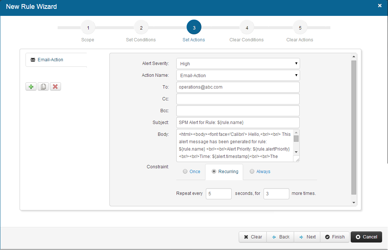Click into the Bcc field
The height and width of the screenshot is (251, 388).
pos(238,111)
